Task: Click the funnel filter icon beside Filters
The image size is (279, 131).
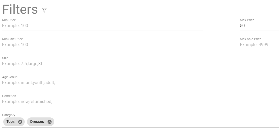Action: (45, 10)
